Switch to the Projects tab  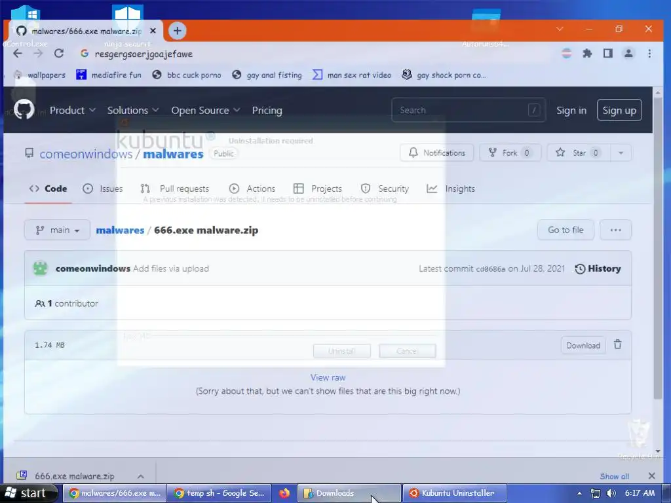click(318, 189)
